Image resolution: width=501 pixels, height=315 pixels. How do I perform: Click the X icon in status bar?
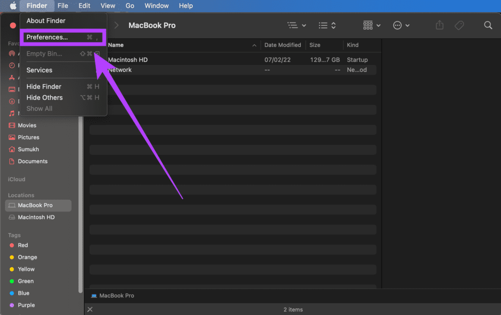[90, 309]
